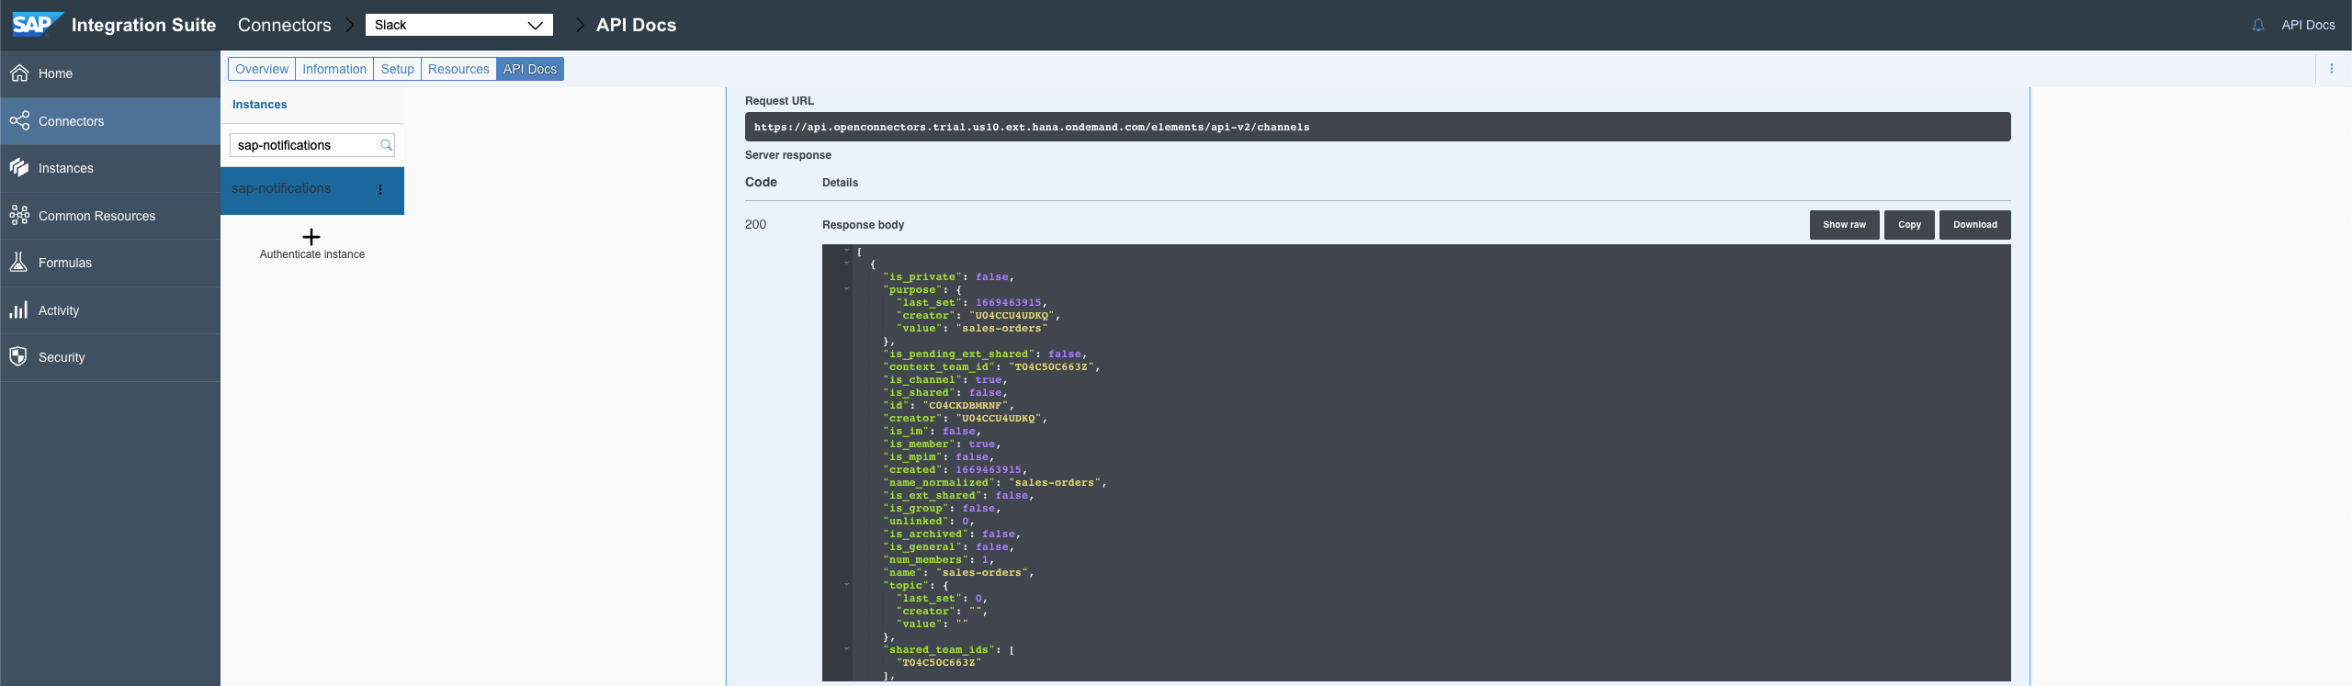Open the sap-notifications instance options menu

(x=380, y=190)
